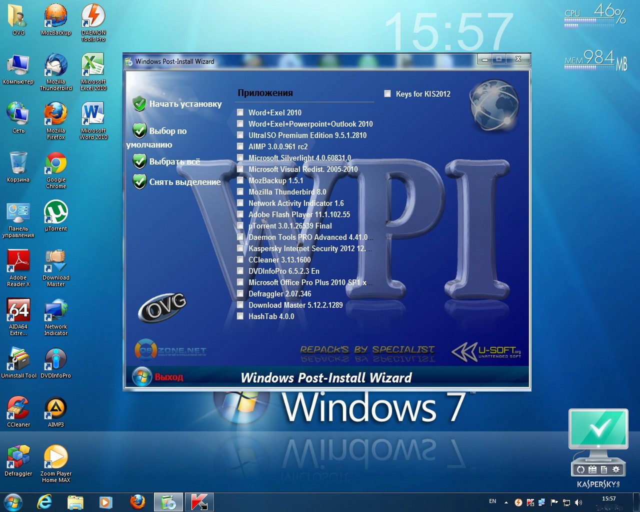Click DVDInfoPro 6.5.2.3 En entry
640x512 pixels.
click(x=284, y=271)
